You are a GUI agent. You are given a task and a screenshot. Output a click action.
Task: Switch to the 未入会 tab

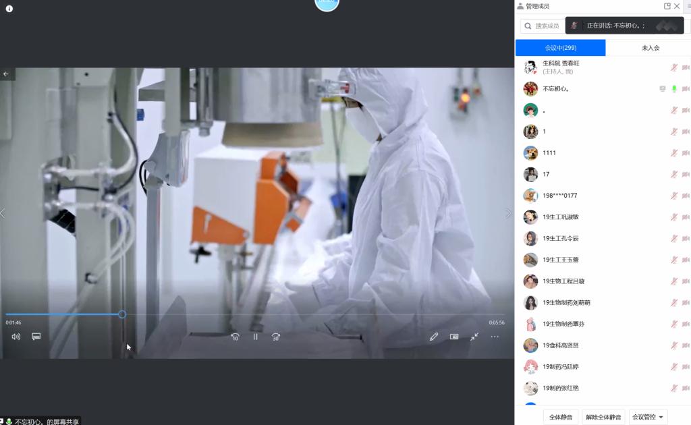pos(650,48)
